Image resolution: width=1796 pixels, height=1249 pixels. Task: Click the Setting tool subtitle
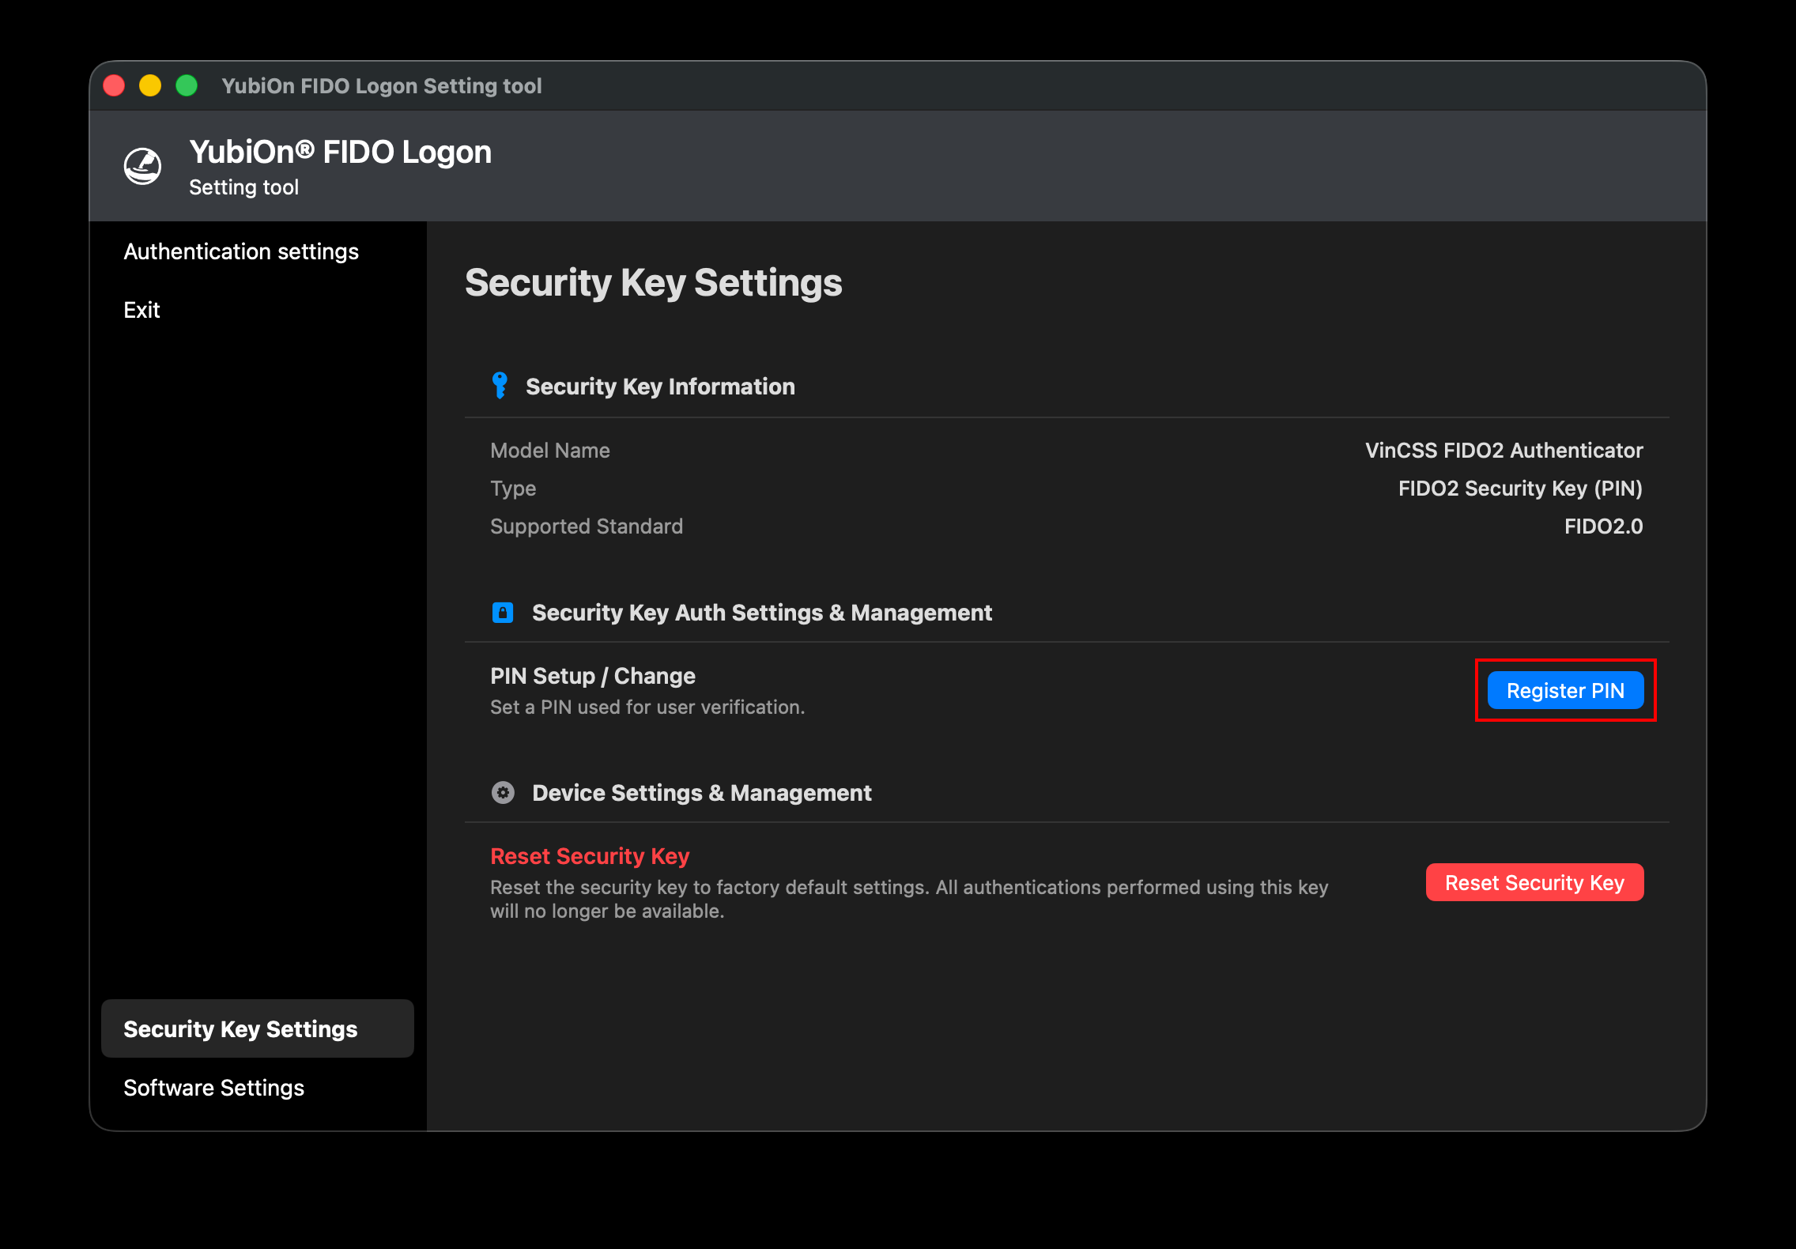click(243, 187)
